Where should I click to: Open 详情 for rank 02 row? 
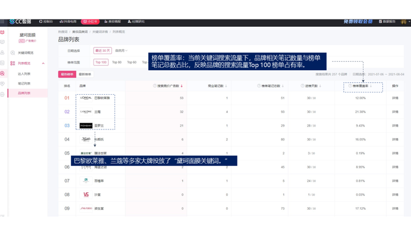tap(395, 112)
